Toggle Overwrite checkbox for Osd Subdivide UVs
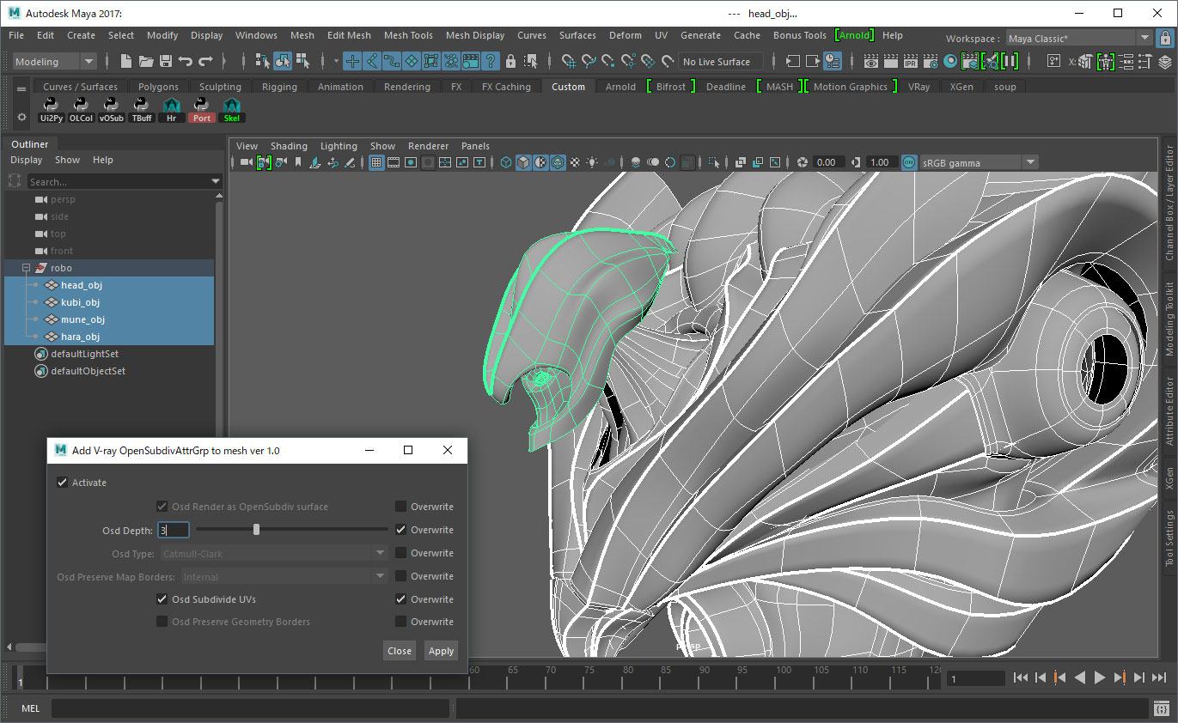This screenshot has height=723, width=1178. [x=401, y=599]
